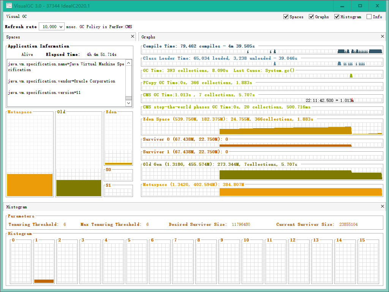The height and width of the screenshot is (292, 389).
Task: Click histogram age bucket 6
Action: 160,263
